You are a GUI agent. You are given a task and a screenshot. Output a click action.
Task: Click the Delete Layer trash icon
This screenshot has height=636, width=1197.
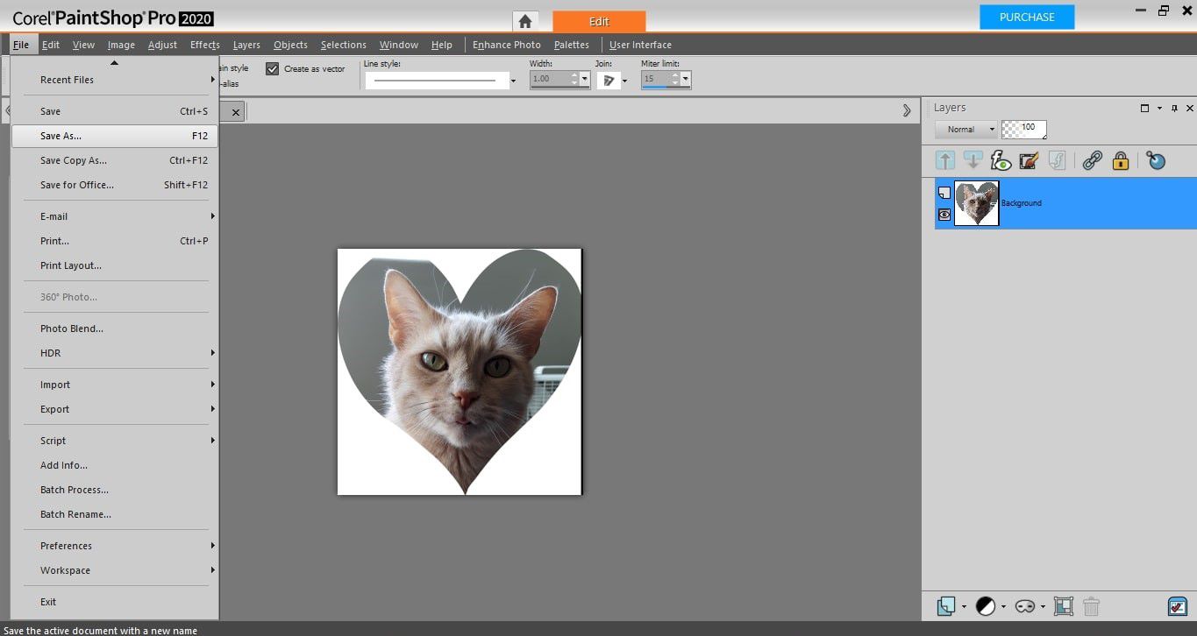click(x=1092, y=606)
